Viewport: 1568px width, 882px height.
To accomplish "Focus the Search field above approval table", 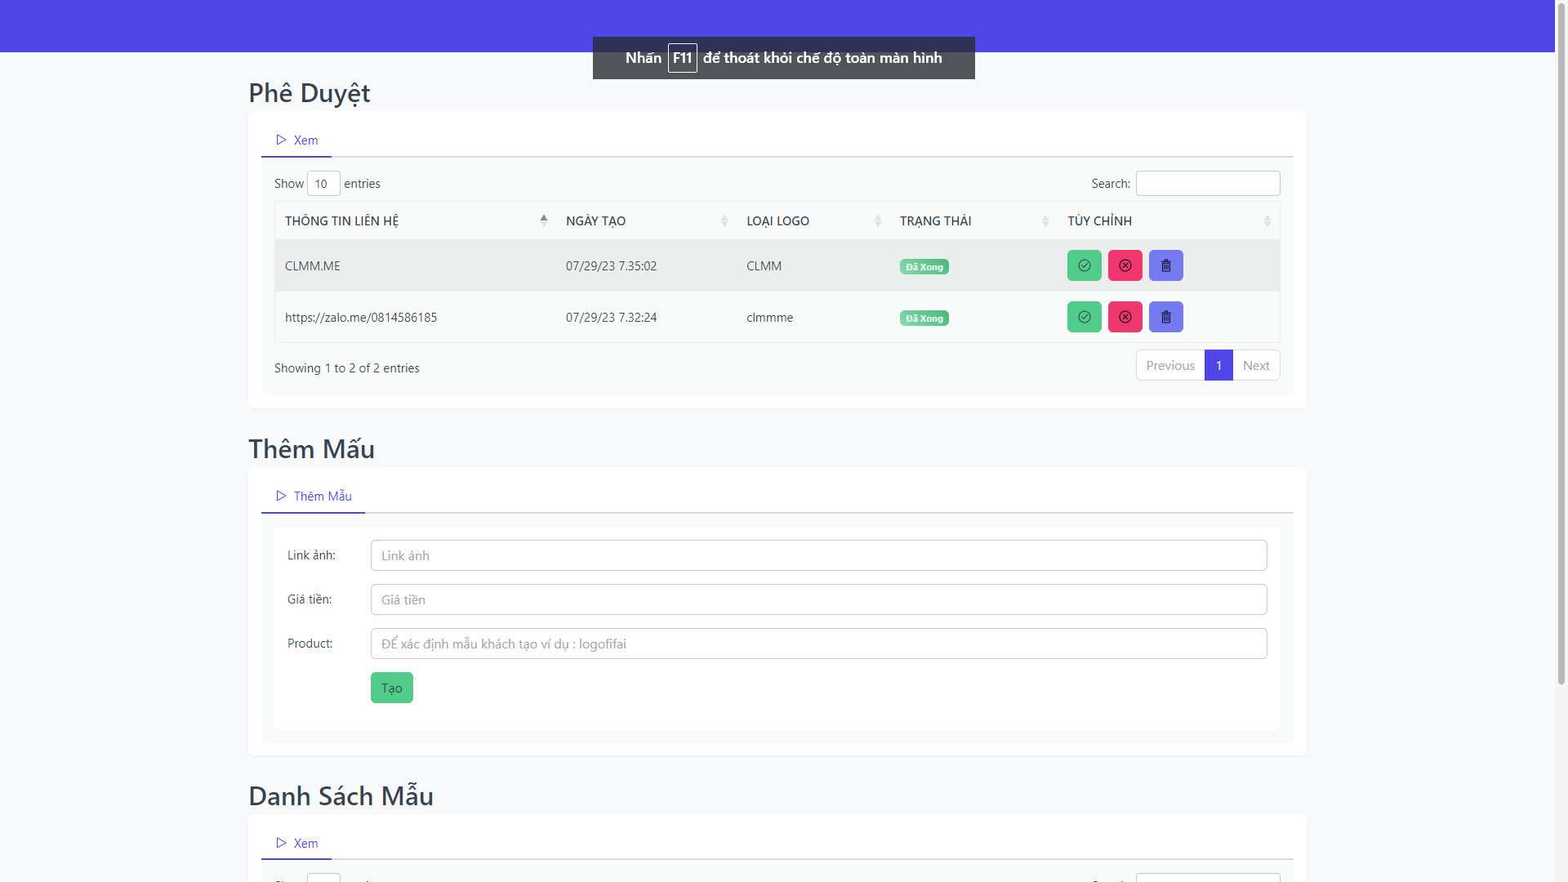I will pyautogui.click(x=1207, y=184).
